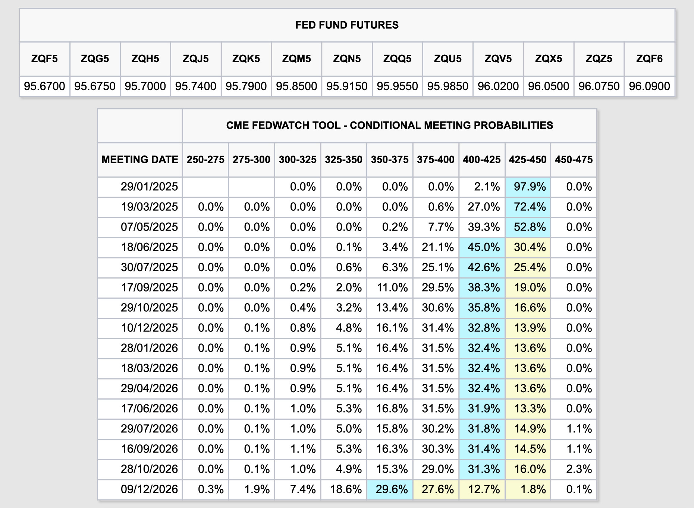Screen dimensions: 694x508
Task: Click the ZQU5 contract header
Action: pos(448,59)
